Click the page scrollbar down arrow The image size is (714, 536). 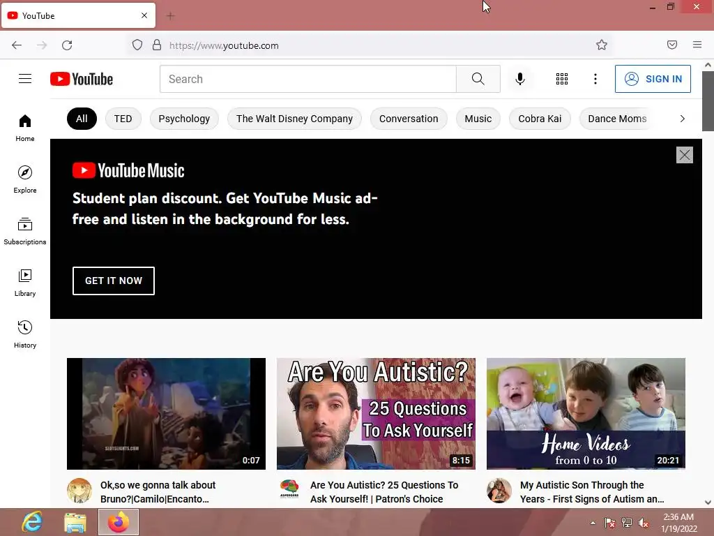pos(708,502)
